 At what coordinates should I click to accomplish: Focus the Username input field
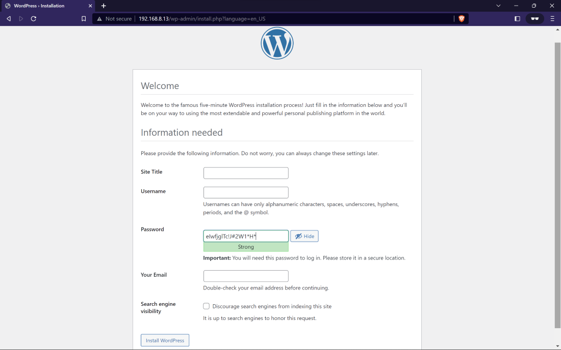(246, 192)
